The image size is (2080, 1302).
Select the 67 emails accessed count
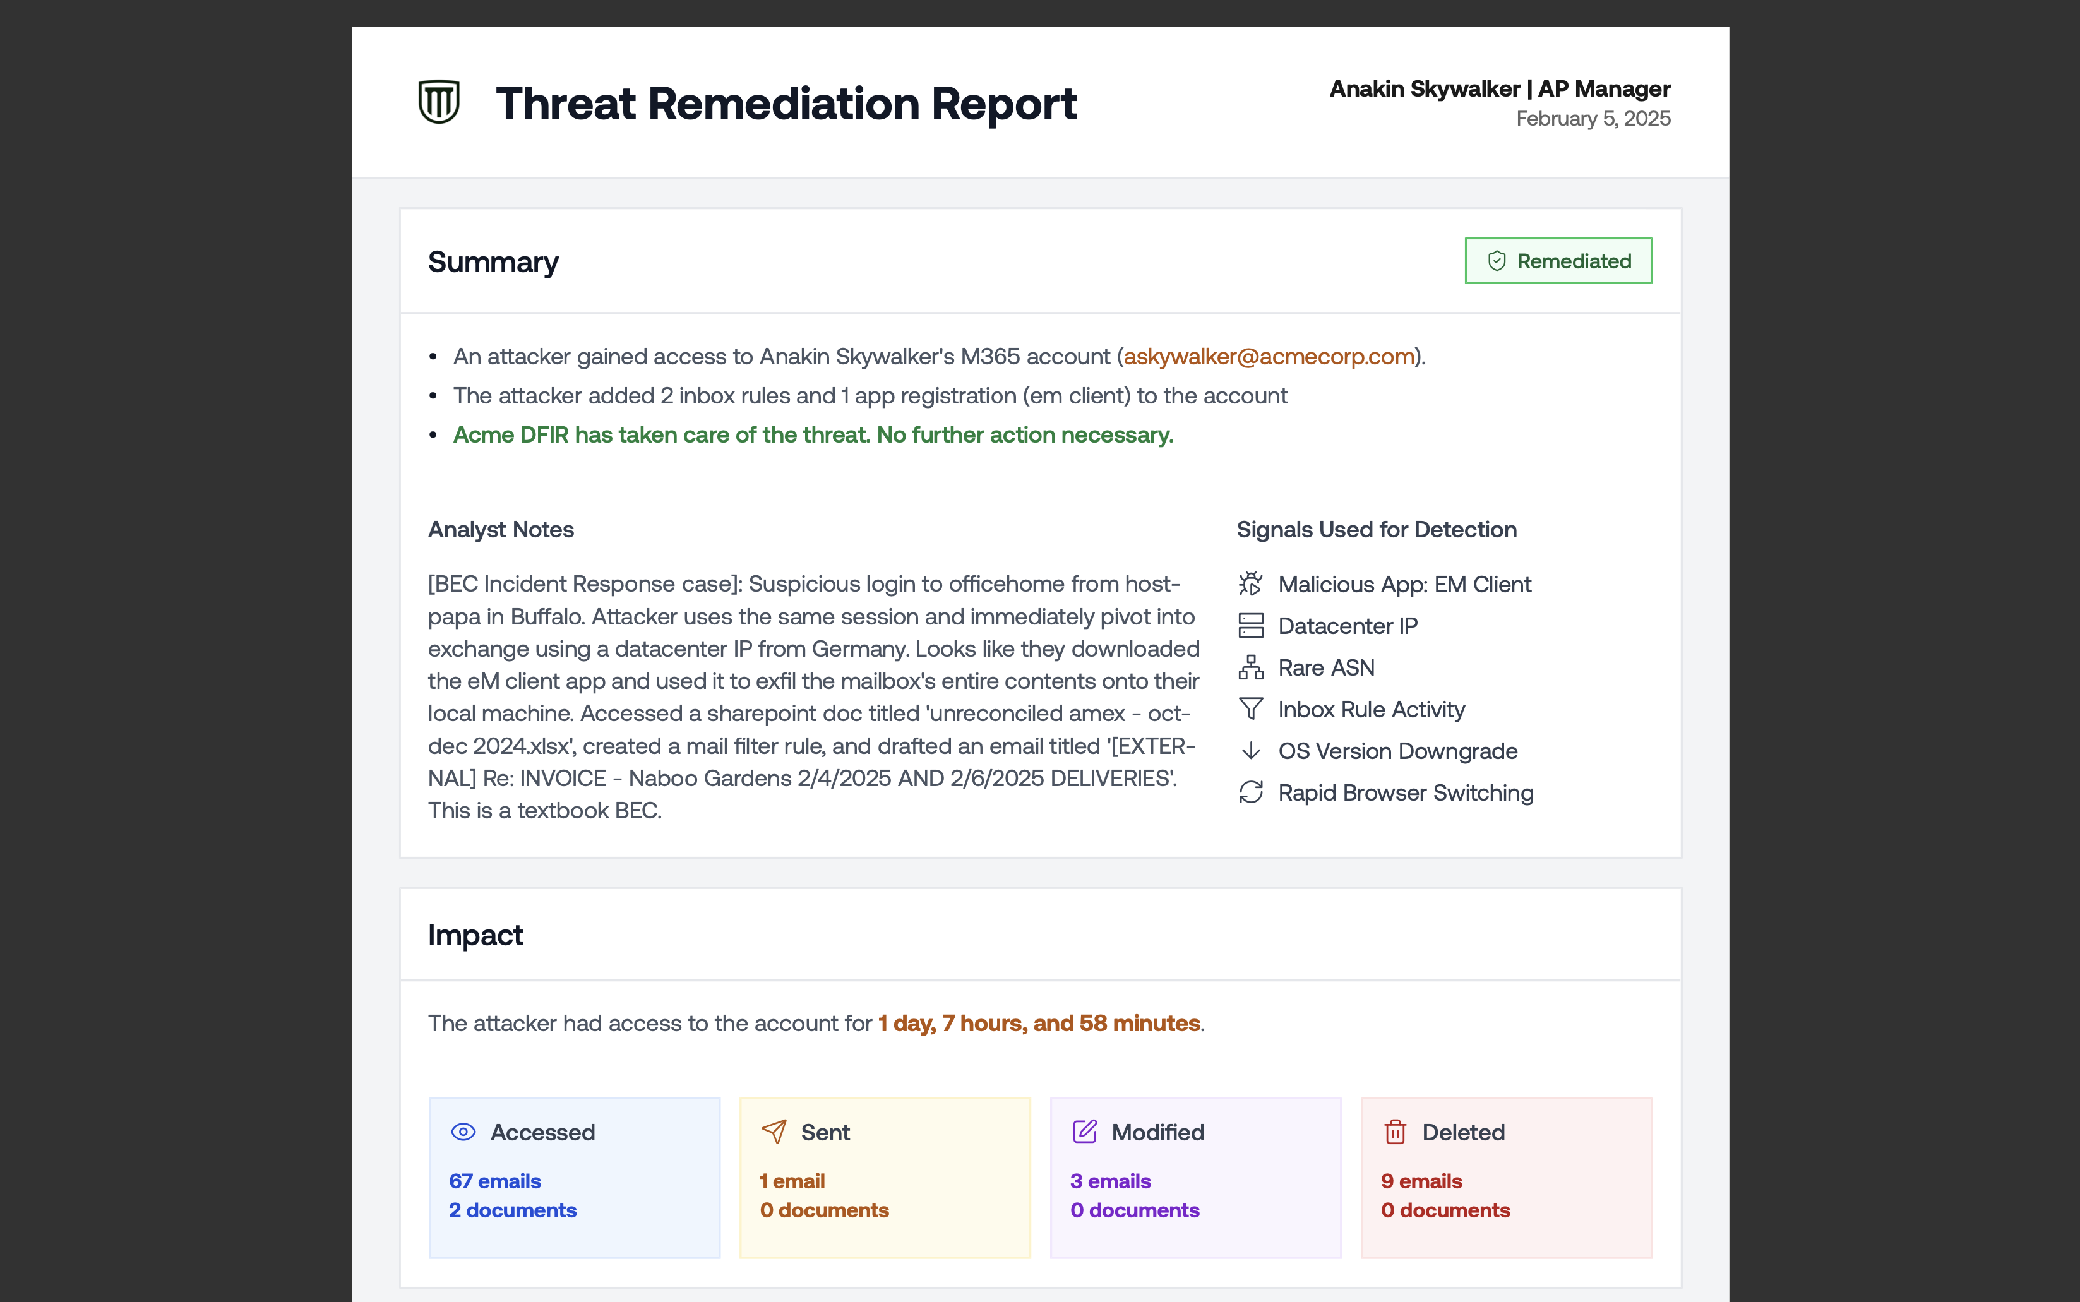(x=495, y=1181)
